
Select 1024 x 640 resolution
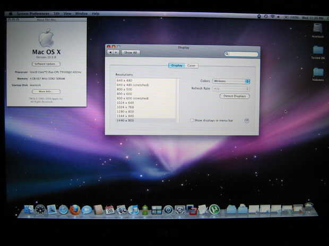(x=145, y=103)
